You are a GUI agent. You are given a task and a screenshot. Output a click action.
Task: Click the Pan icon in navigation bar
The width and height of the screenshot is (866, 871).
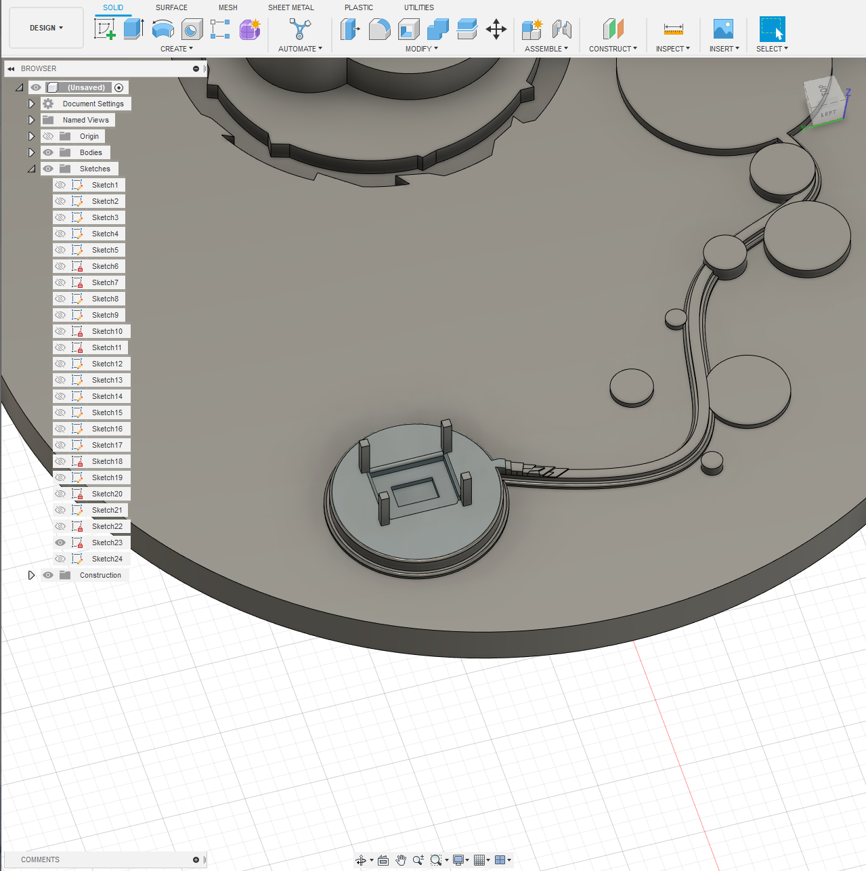[x=401, y=859]
